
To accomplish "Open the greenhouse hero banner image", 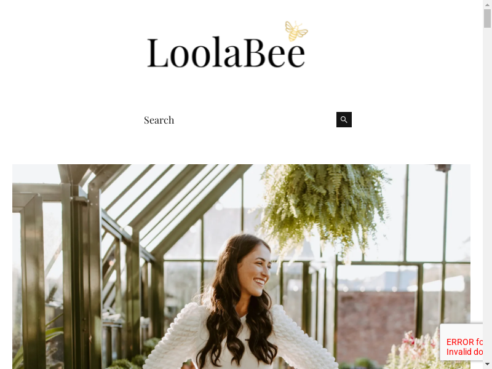I will point(241,266).
